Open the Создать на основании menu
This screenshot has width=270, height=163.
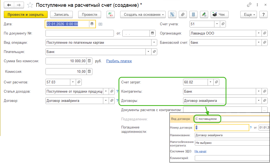(x=143, y=14)
